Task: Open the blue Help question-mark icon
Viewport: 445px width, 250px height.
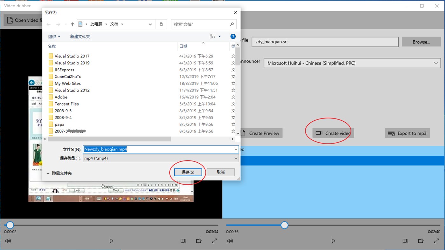Action: [x=233, y=36]
